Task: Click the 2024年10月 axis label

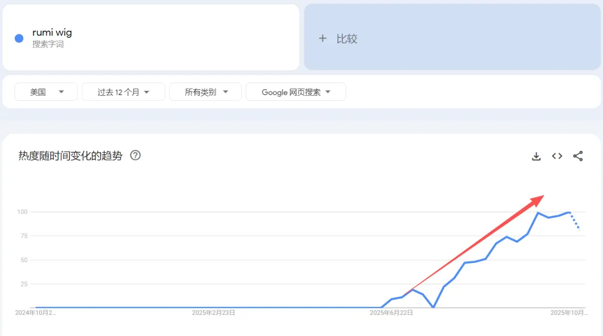Action: 35,313
